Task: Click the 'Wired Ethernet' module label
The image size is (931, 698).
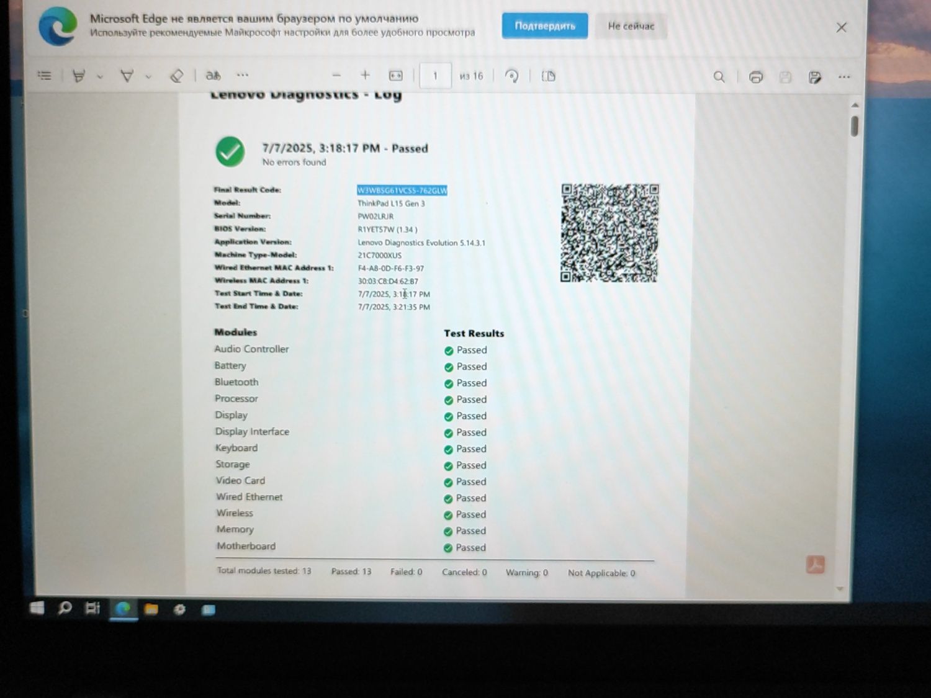Action: pyautogui.click(x=249, y=497)
